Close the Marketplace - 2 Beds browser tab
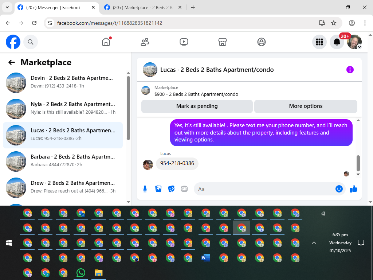373x280 pixels. (x=180, y=8)
